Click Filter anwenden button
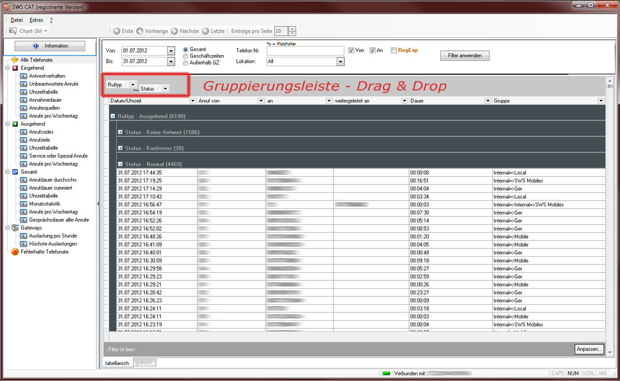This screenshot has height=381, width=620. click(x=464, y=56)
